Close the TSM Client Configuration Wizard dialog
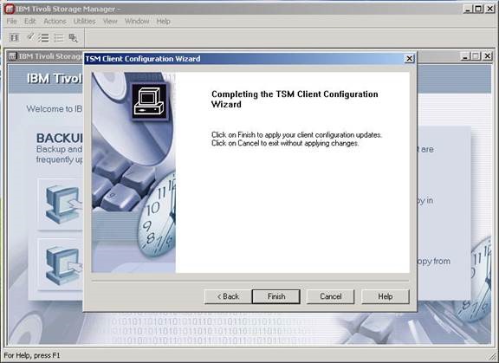The image size is (499, 363). tap(409, 59)
